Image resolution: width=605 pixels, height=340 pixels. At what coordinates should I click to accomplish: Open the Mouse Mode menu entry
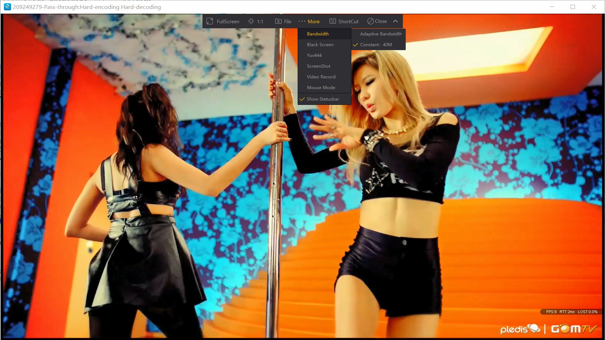pos(321,88)
